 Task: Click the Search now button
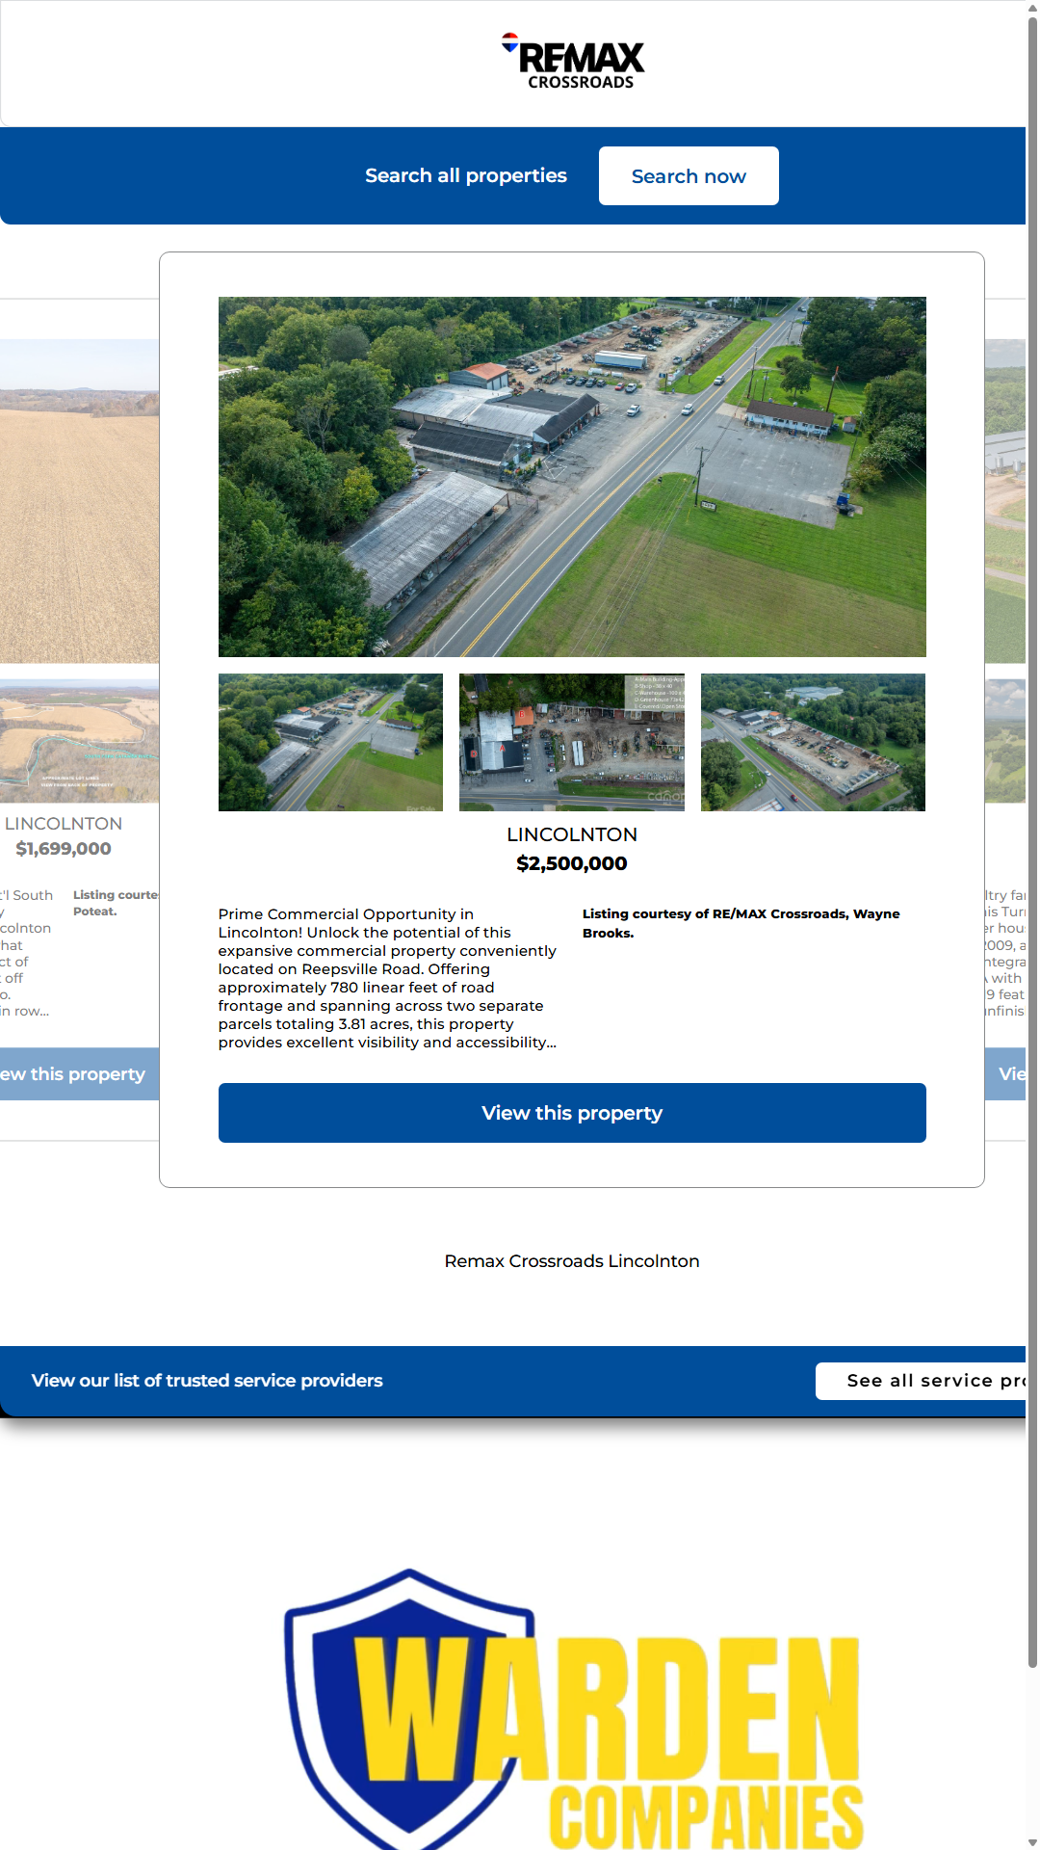[x=689, y=176]
